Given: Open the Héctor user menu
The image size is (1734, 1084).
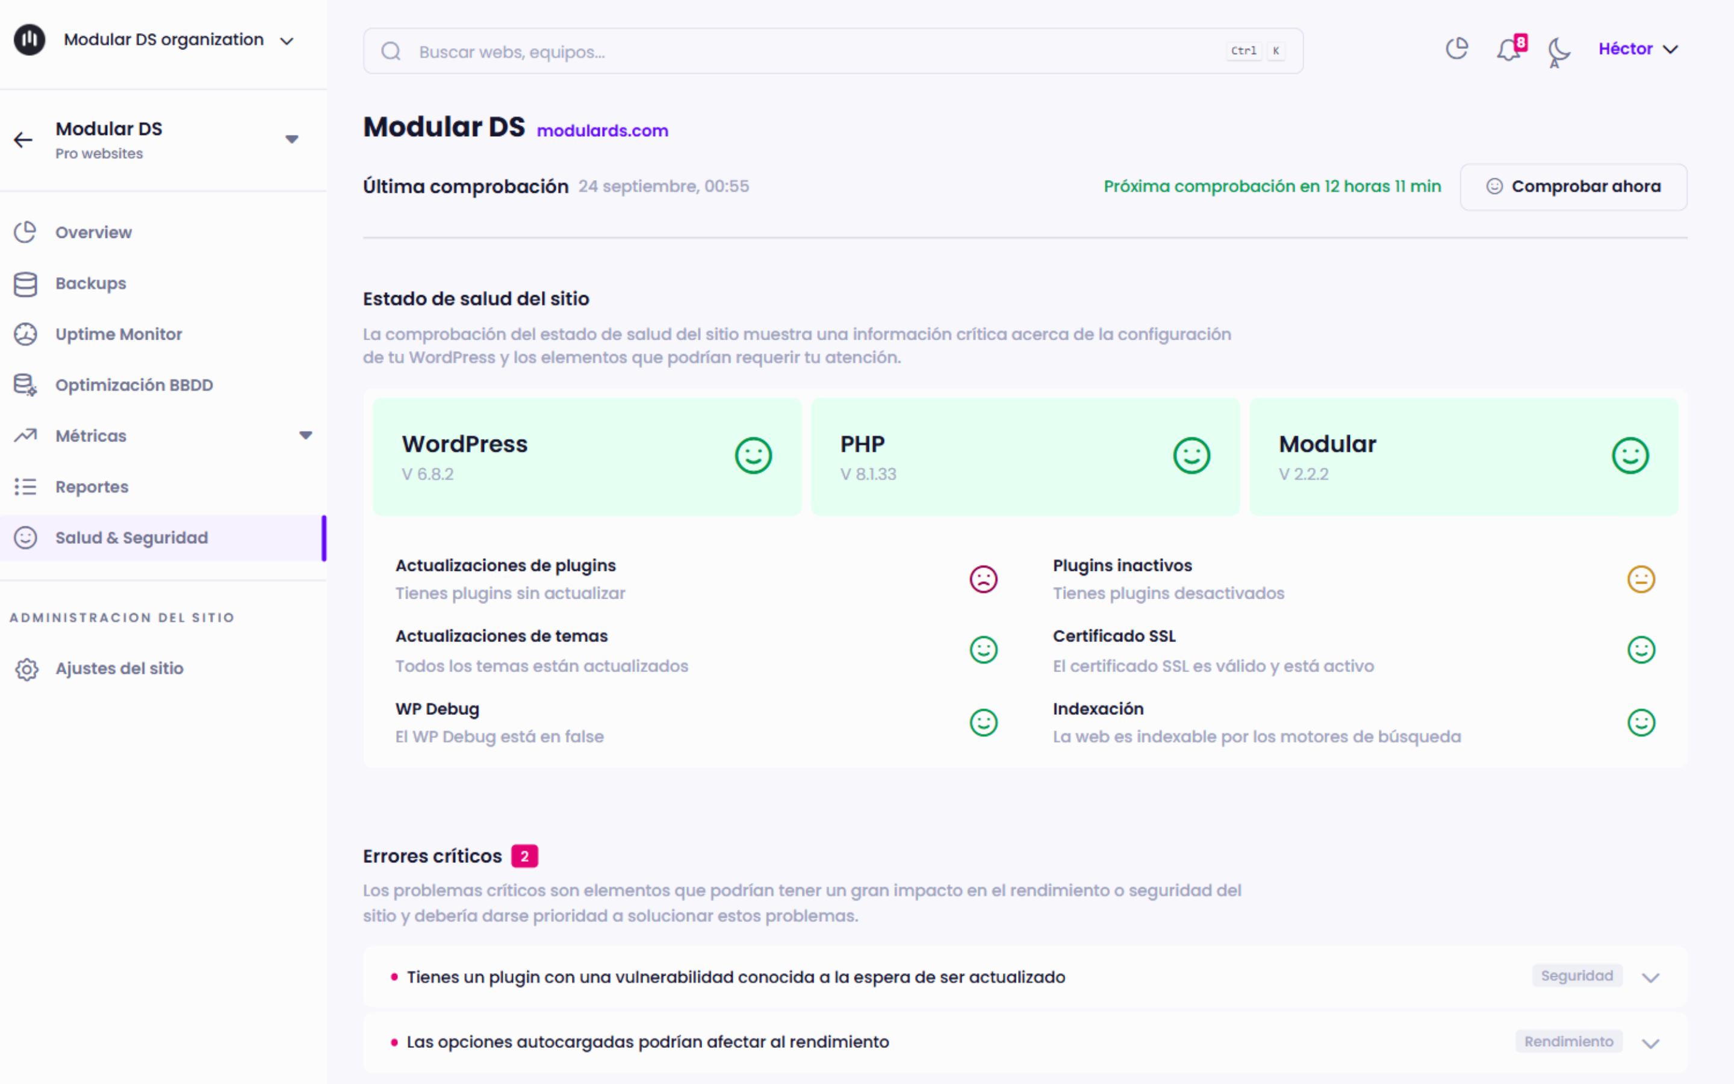Looking at the screenshot, I should [x=1638, y=49].
